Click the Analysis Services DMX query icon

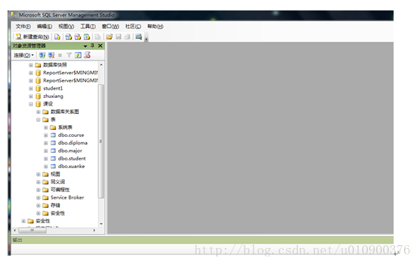[x=77, y=37]
